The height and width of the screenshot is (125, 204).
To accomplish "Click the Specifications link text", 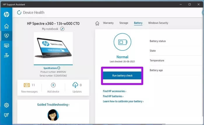I will click(x=50, y=68).
